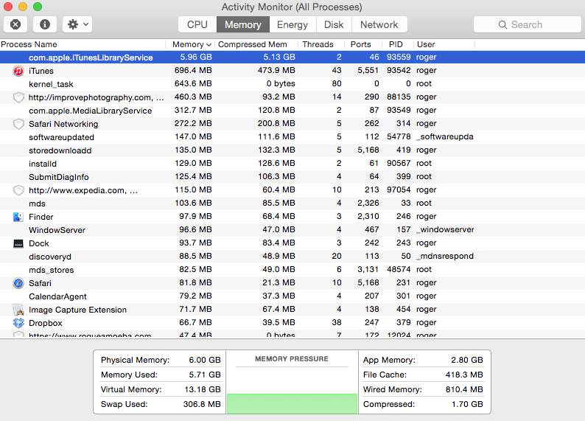Click the magnifier icon in Search

(x=502, y=24)
